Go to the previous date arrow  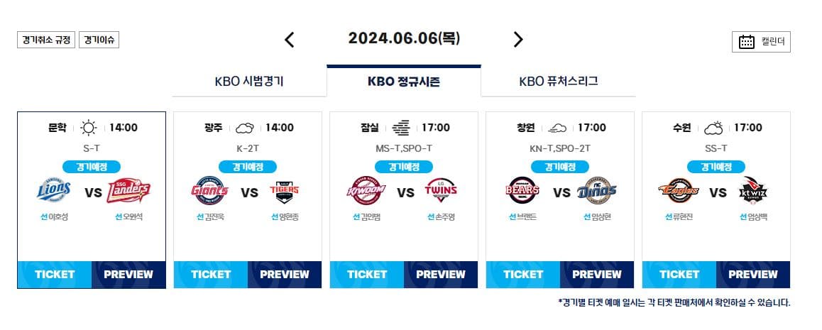[290, 39]
